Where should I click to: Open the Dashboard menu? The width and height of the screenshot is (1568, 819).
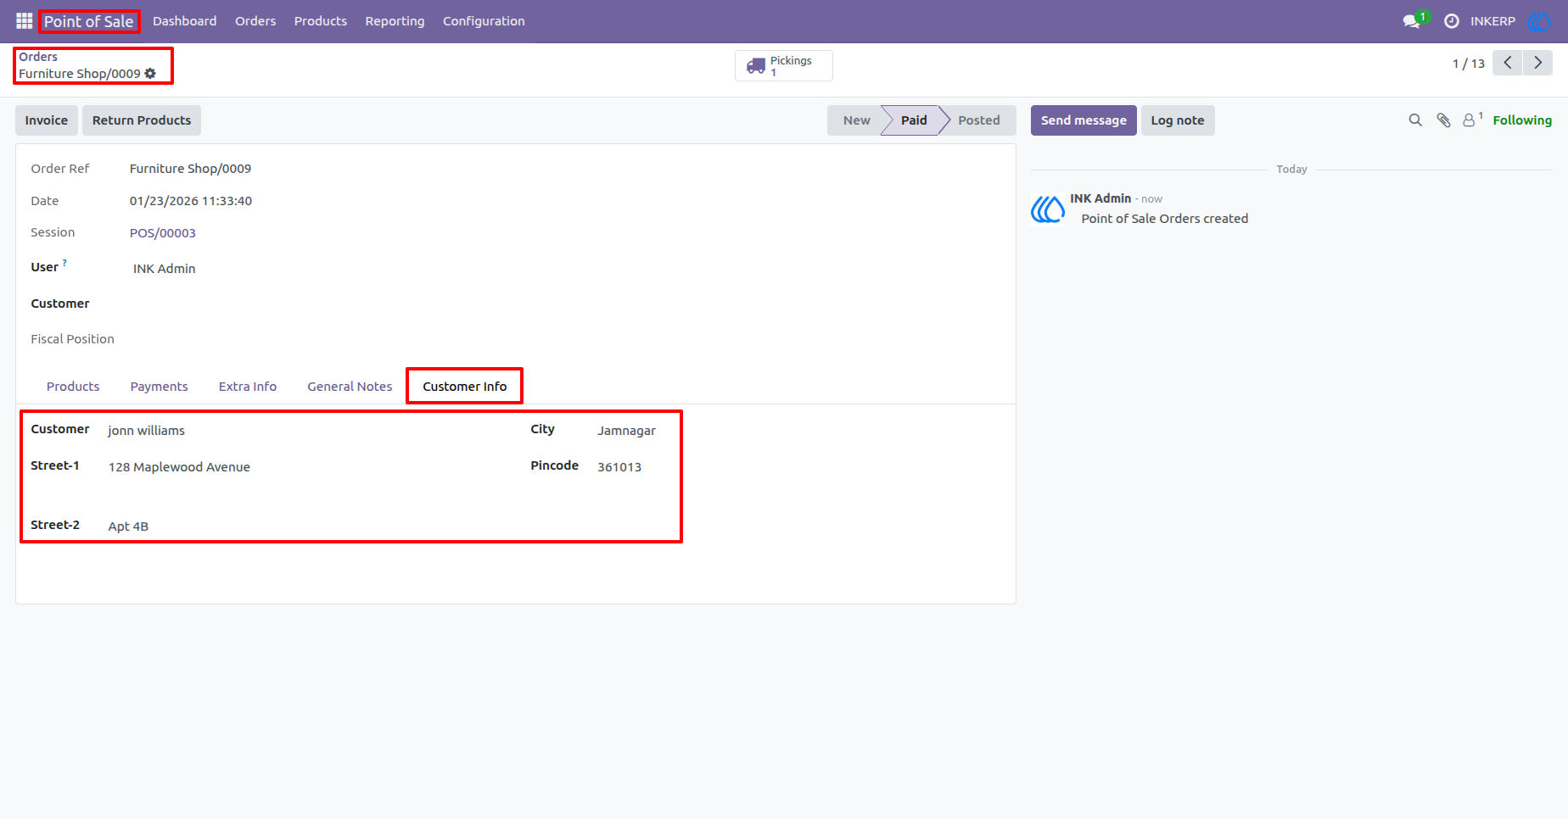click(x=184, y=21)
